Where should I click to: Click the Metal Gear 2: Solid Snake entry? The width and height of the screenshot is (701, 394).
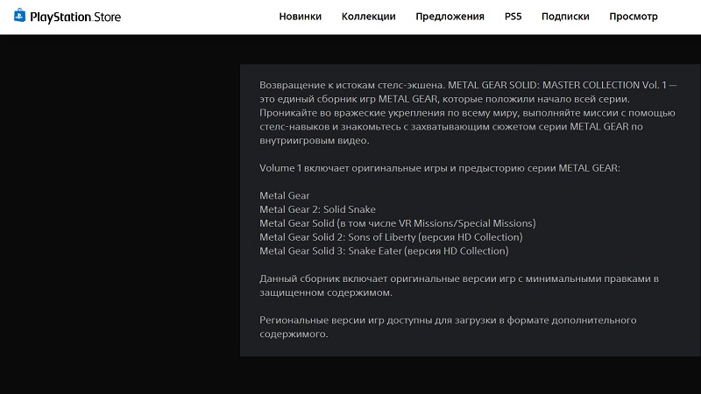(317, 209)
